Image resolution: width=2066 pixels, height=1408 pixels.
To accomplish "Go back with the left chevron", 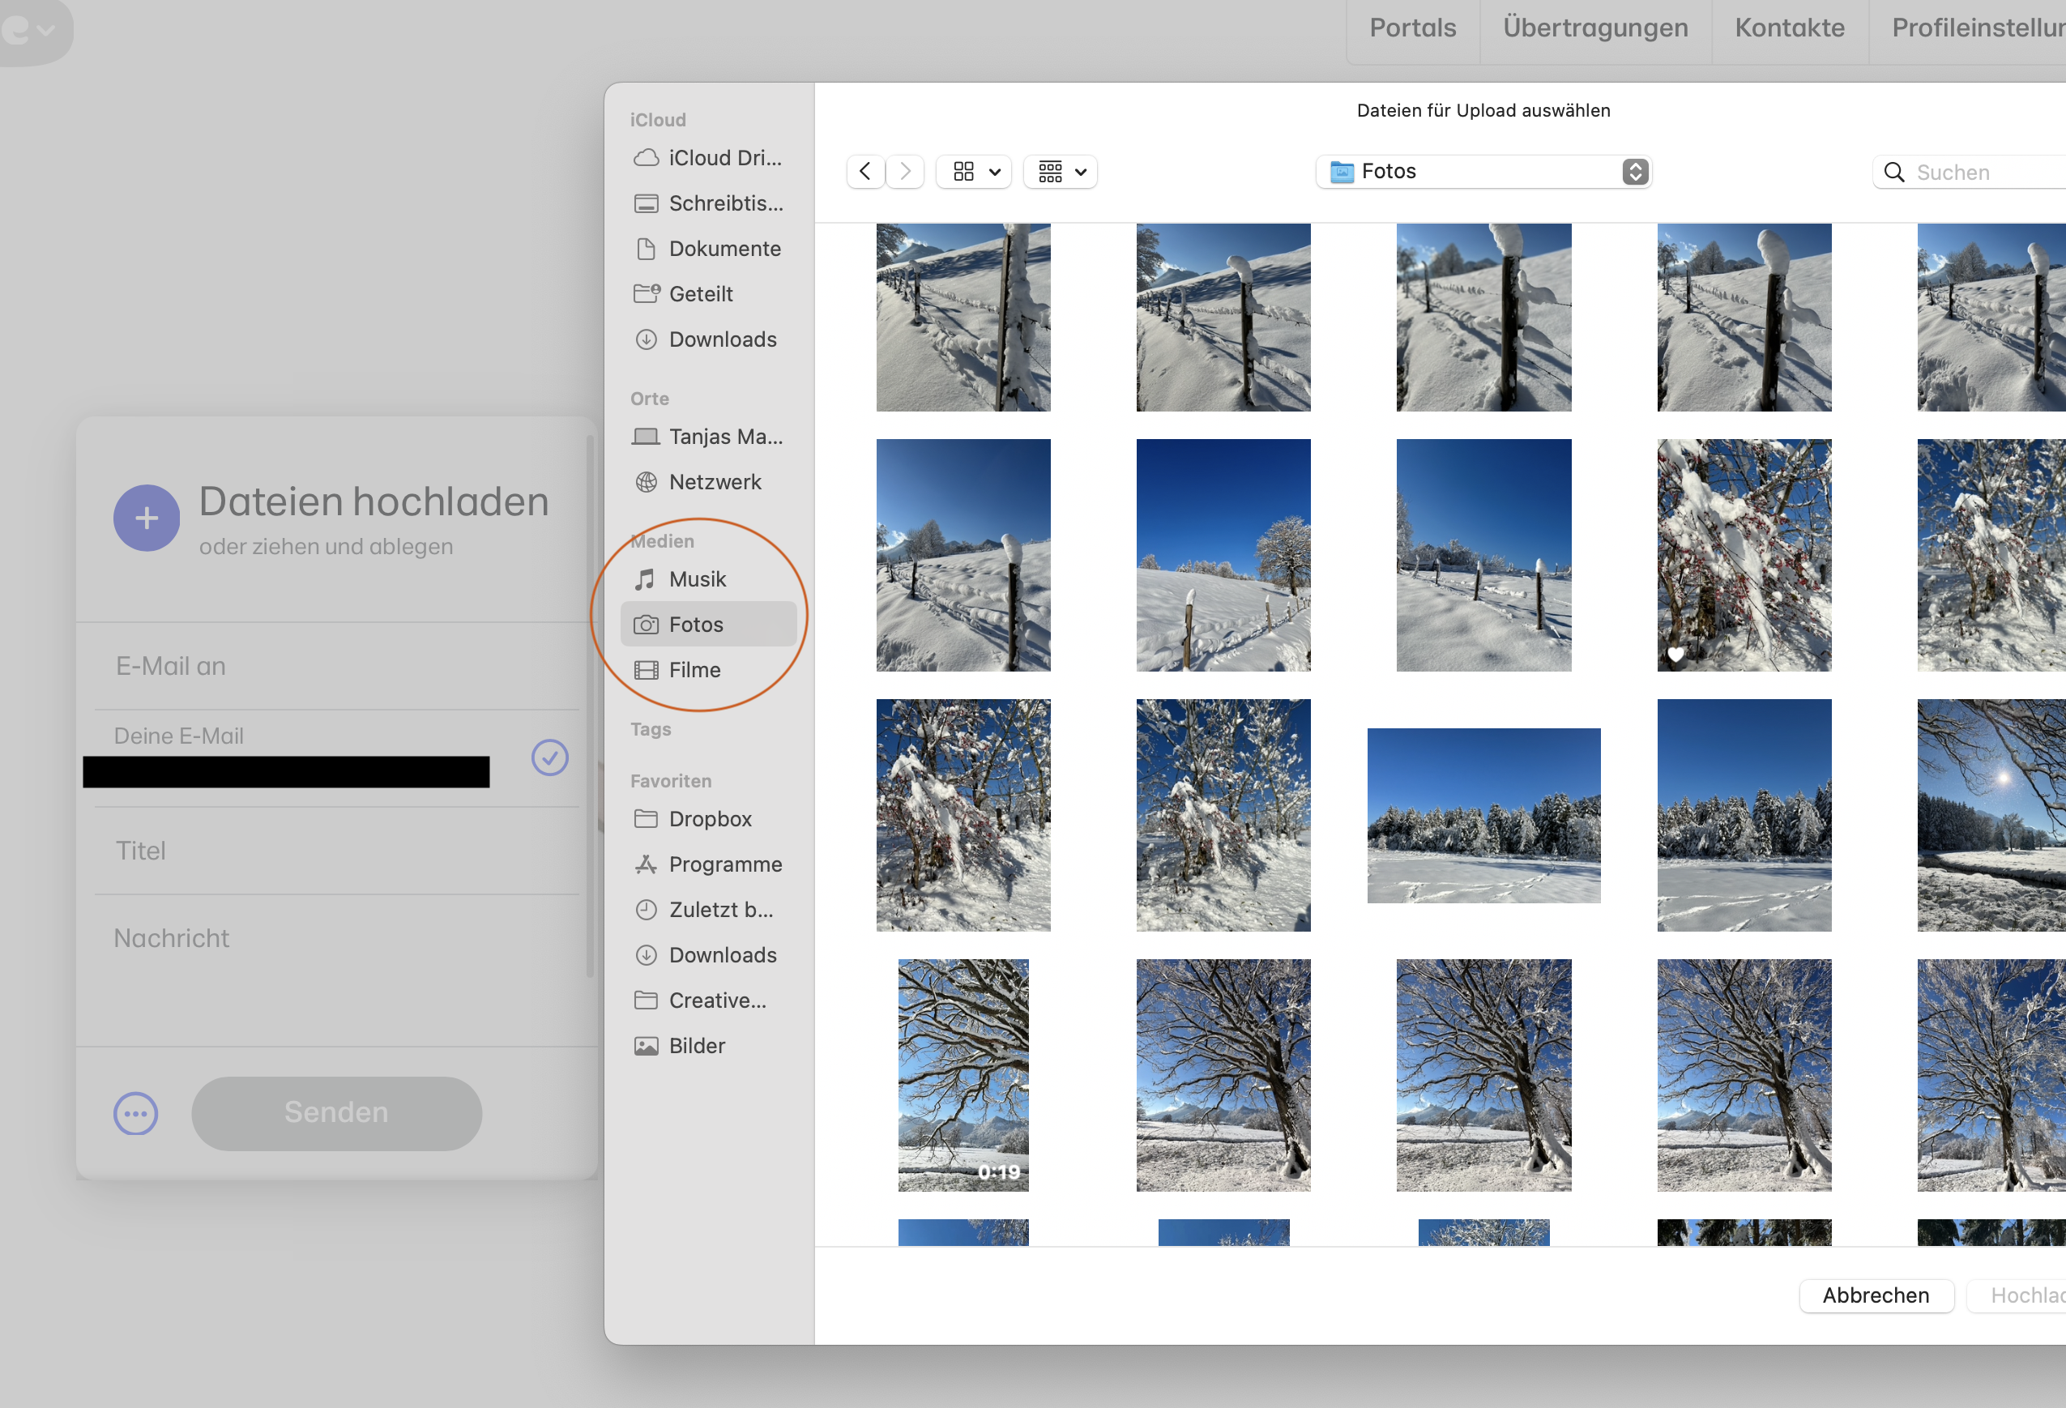I will [x=865, y=171].
